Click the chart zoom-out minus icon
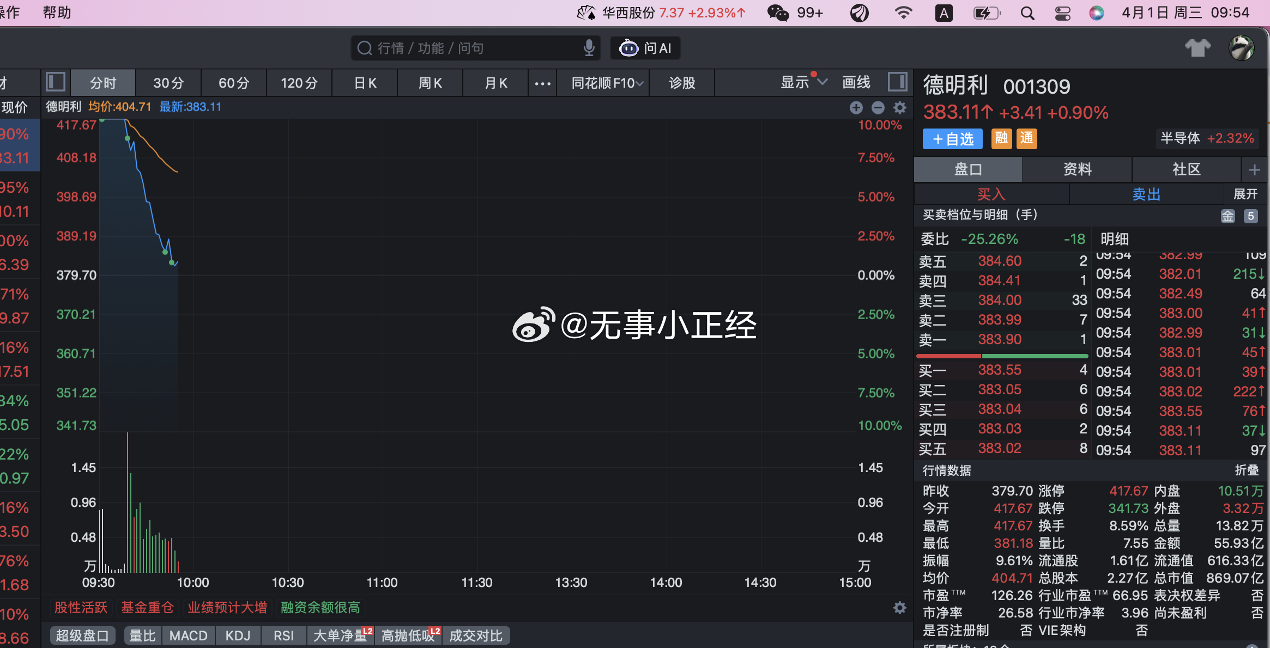Screen dimensions: 1270x648 point(878,108)
